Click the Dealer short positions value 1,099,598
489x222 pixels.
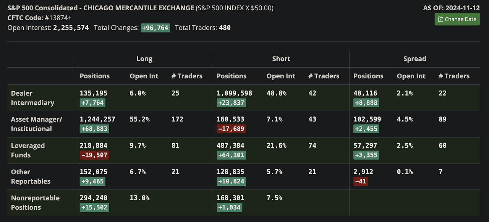tap(234, 93)
